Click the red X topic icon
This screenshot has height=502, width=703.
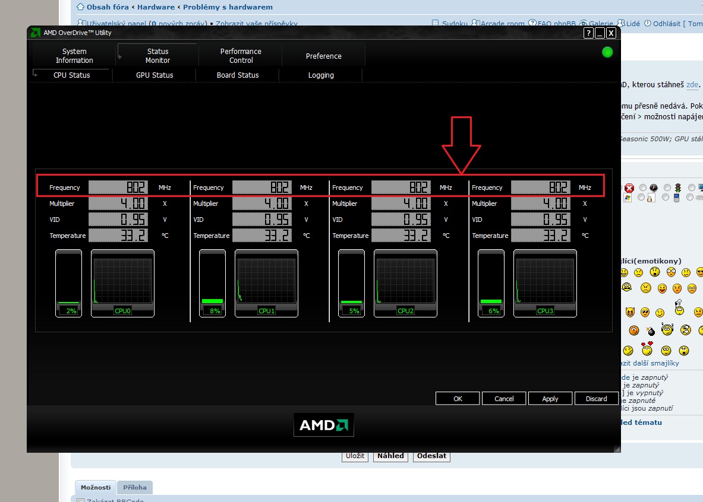coord(629,188)
